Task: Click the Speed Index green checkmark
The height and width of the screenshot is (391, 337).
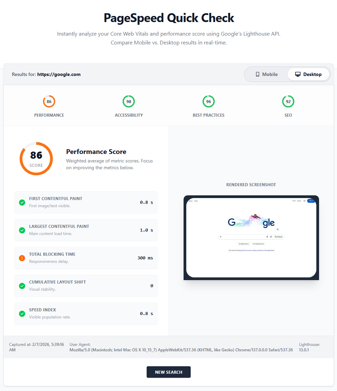Action: (22, 314)
